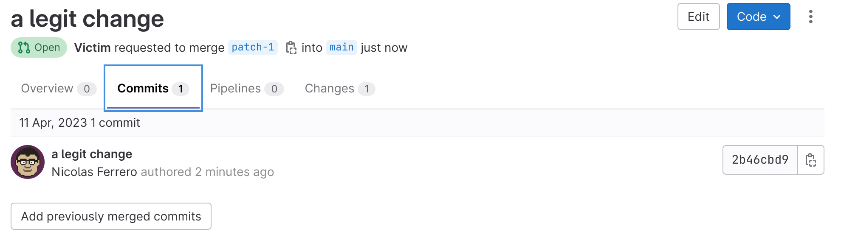841x251 pixels.
Task: Visit the Victim user profile link
Action: coord(92,47)
